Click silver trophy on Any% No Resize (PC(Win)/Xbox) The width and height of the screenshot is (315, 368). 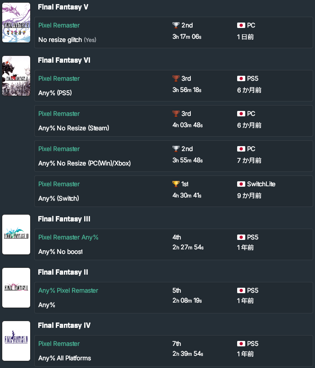[x=176, y=149]
